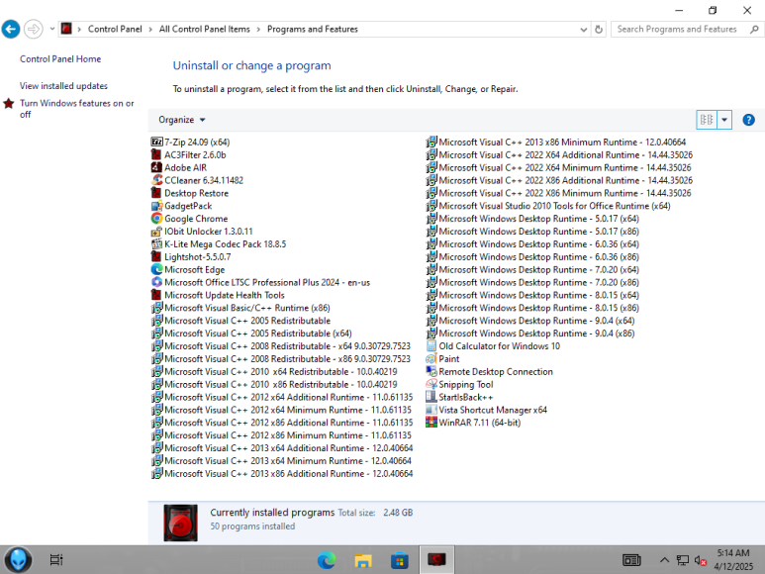Viewport: 765px width, 574px height.
Task: Click the muted volume tray icon
Action: pos(701,561)
